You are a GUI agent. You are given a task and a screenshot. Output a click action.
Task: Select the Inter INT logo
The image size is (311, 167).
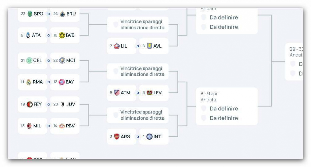tap(149, 136)
